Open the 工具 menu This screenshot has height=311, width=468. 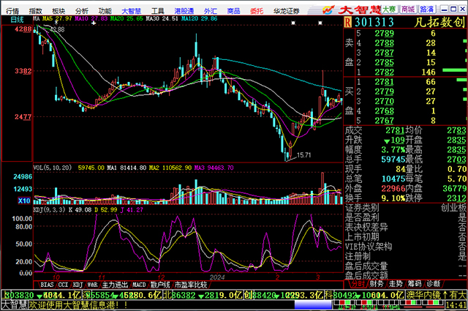point(158,11)
